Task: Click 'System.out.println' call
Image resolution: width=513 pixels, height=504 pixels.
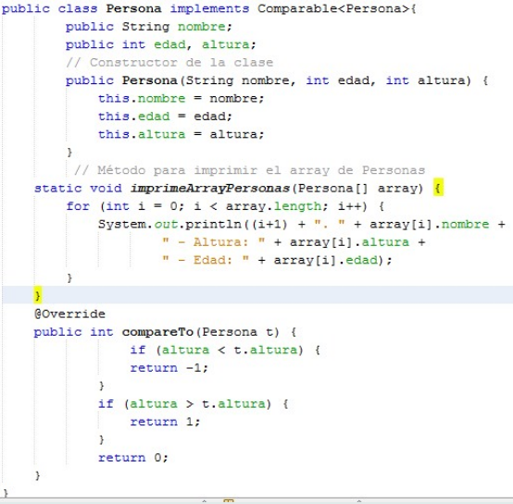Action: (169, 225)
